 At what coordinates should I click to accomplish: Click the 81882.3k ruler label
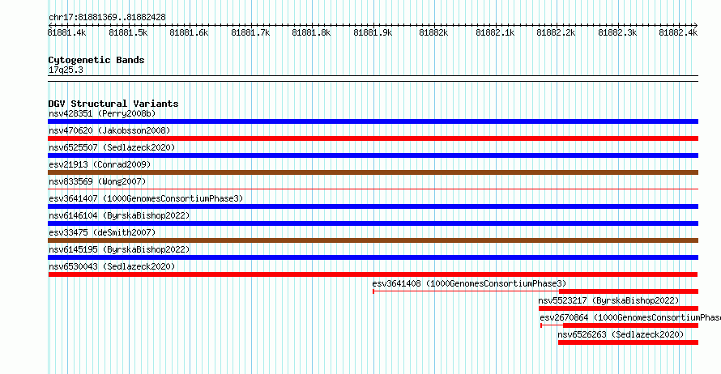click(x=617, y=32)
